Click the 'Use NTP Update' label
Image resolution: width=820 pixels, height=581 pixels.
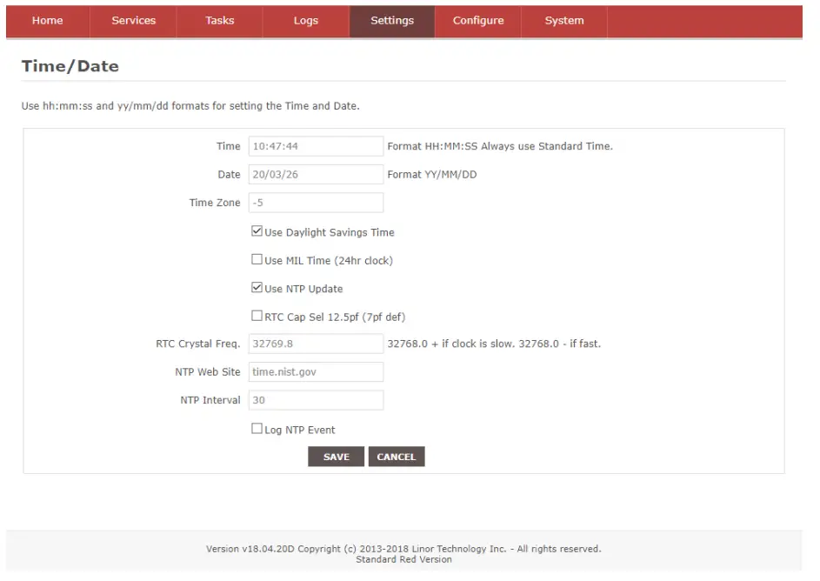[x=303, y=289]
